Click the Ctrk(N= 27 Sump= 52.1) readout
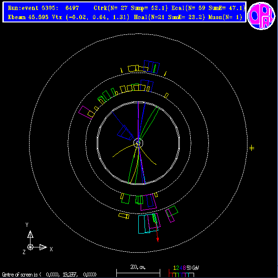 [x=131, y=8]
